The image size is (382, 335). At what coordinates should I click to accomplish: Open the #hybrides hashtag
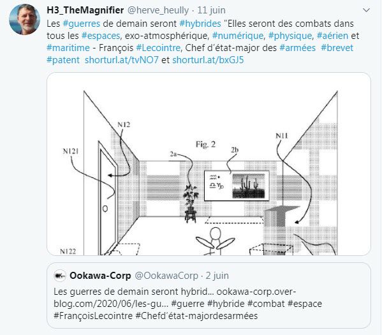coord(200,24)
